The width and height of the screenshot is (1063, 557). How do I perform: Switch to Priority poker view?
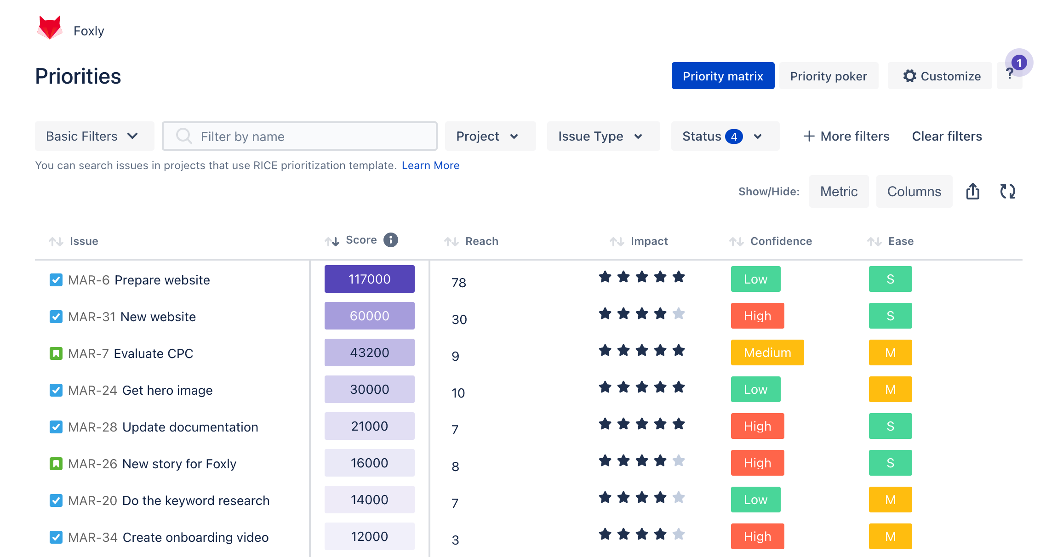829,76
